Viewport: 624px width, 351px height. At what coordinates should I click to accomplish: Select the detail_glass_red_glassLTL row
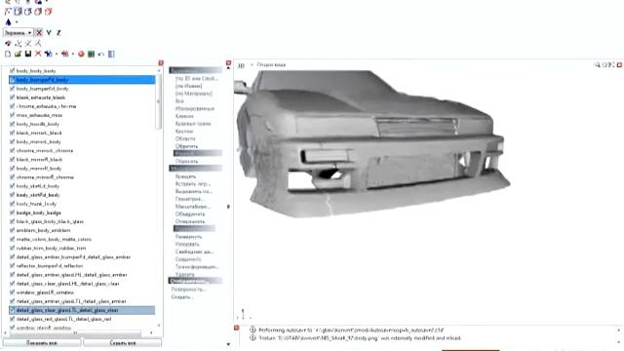tap(82, 319)
